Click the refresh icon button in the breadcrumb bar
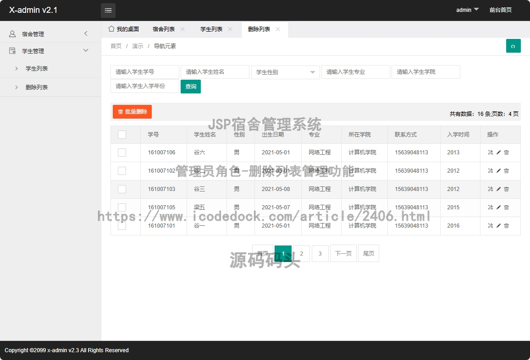The image size is (530, 360). 513,46
